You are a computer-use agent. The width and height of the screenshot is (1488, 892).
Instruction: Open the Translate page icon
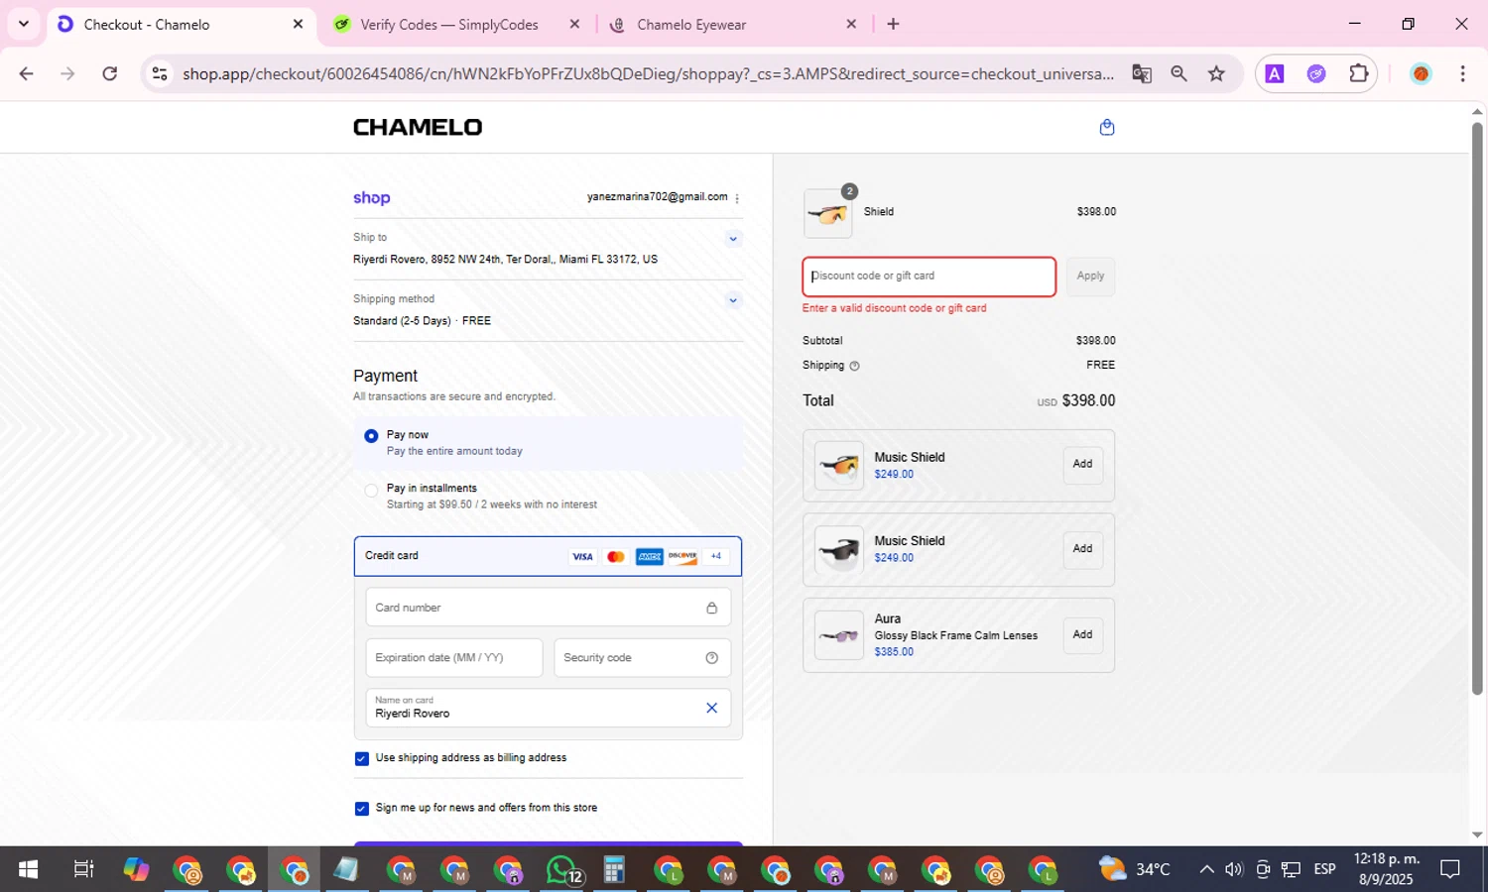tap(1142, 73)
